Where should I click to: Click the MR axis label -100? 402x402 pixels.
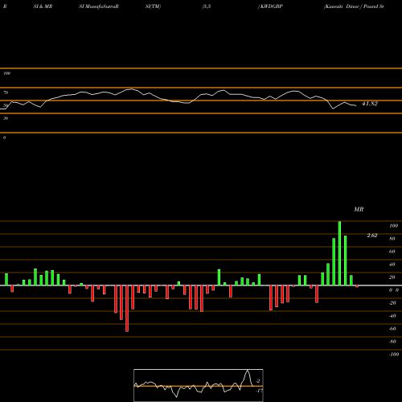[x=393, y=355]
